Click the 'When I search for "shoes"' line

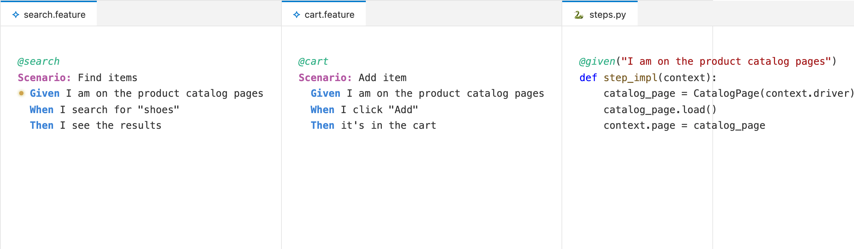[105, 110]
